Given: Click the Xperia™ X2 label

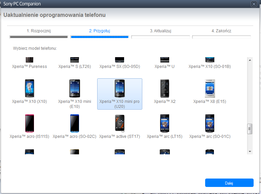Looking at the screenshot, I should [x=164, y=102].
